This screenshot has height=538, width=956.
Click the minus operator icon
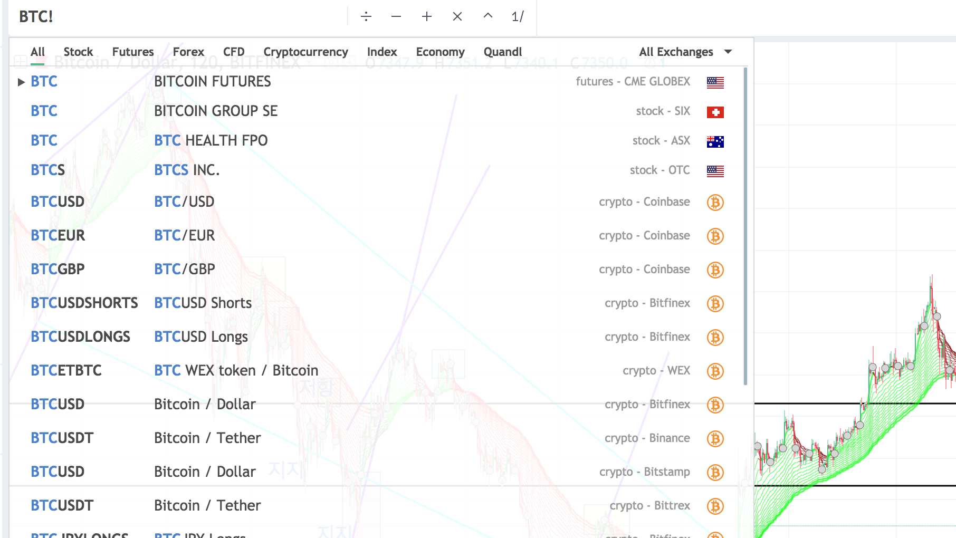(x=396, y=17)
